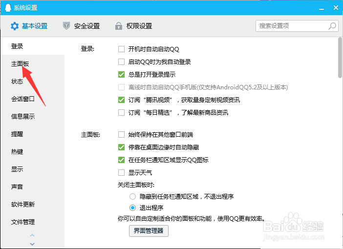Select 提醒 in the sidebar

[17, 134]
